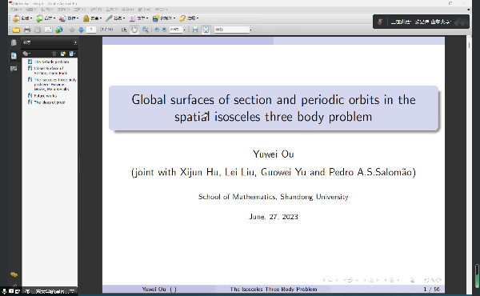Toggle the full page fit view button

point(206,30)
